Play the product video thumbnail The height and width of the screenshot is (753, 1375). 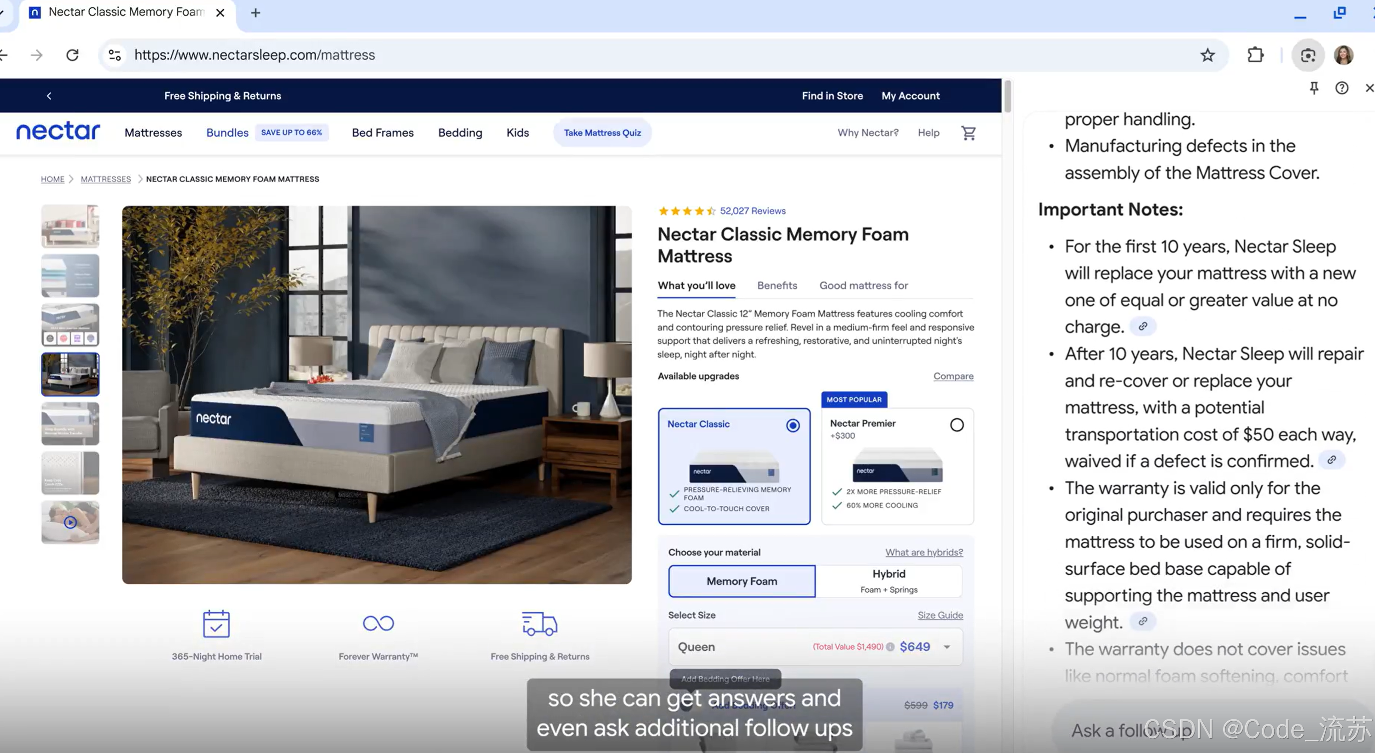[70, 522]
